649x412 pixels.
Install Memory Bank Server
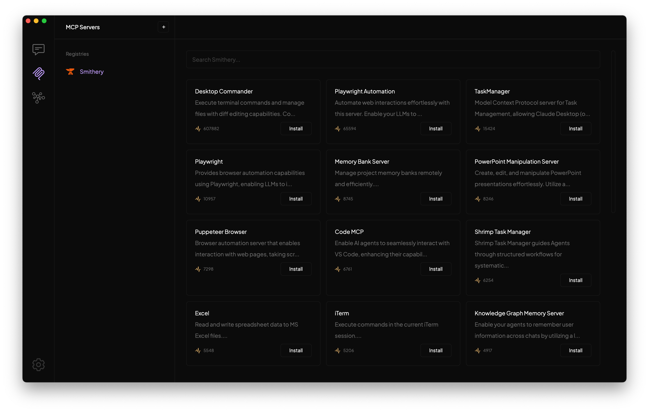[436, 199]
